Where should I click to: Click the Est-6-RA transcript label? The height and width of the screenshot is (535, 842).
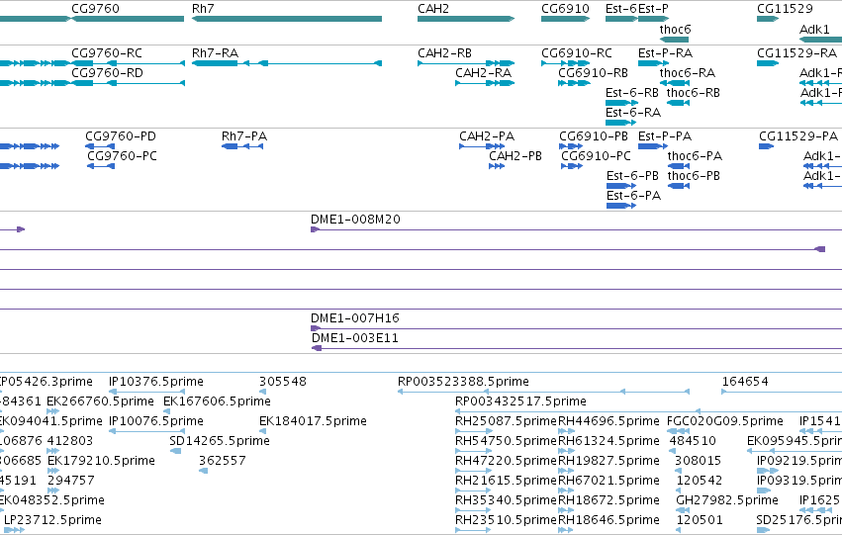tap(633, 113)
